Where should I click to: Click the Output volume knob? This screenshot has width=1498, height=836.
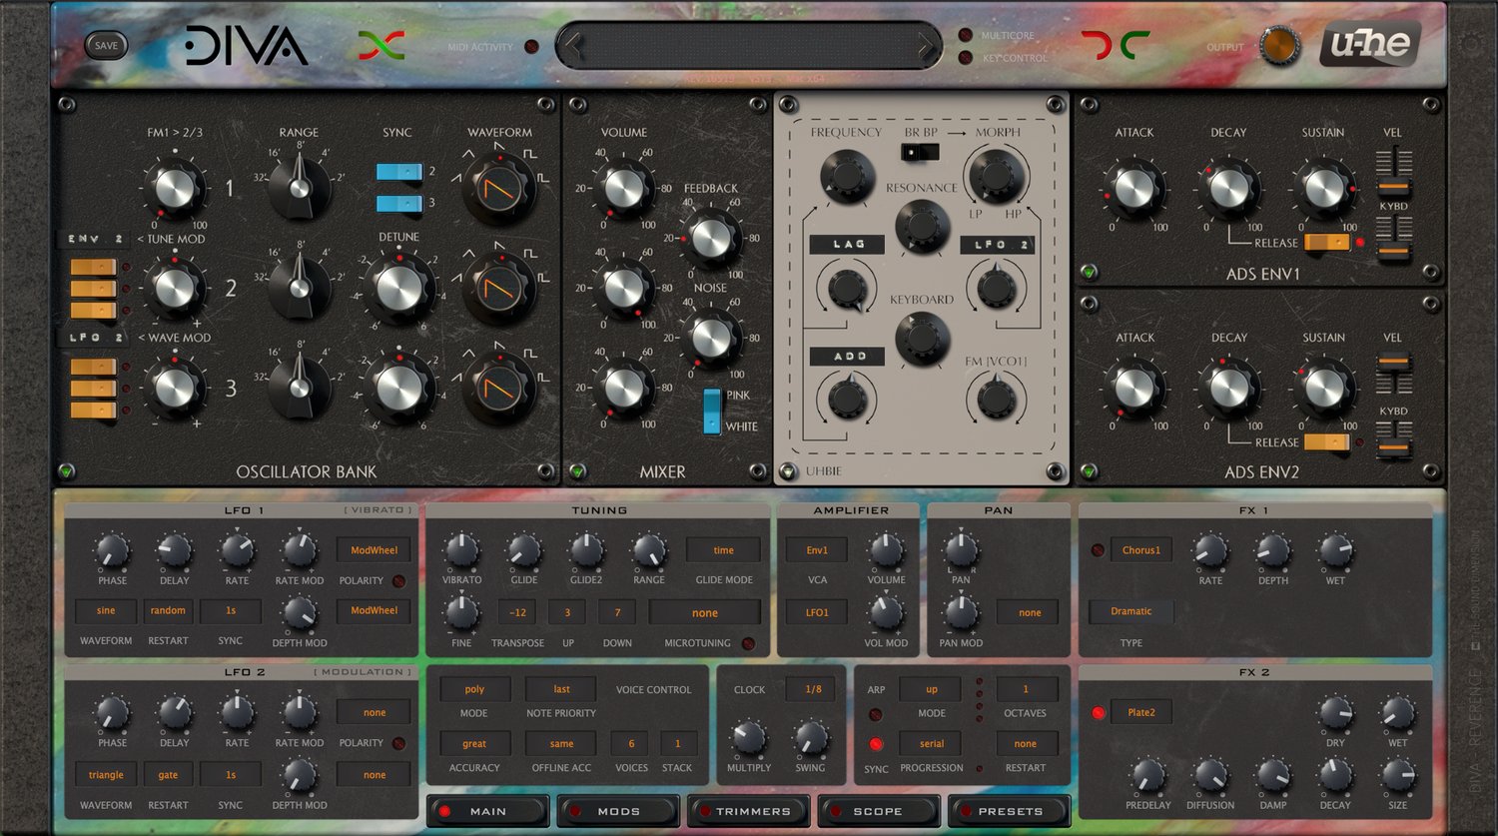[x=1279, y=47]
